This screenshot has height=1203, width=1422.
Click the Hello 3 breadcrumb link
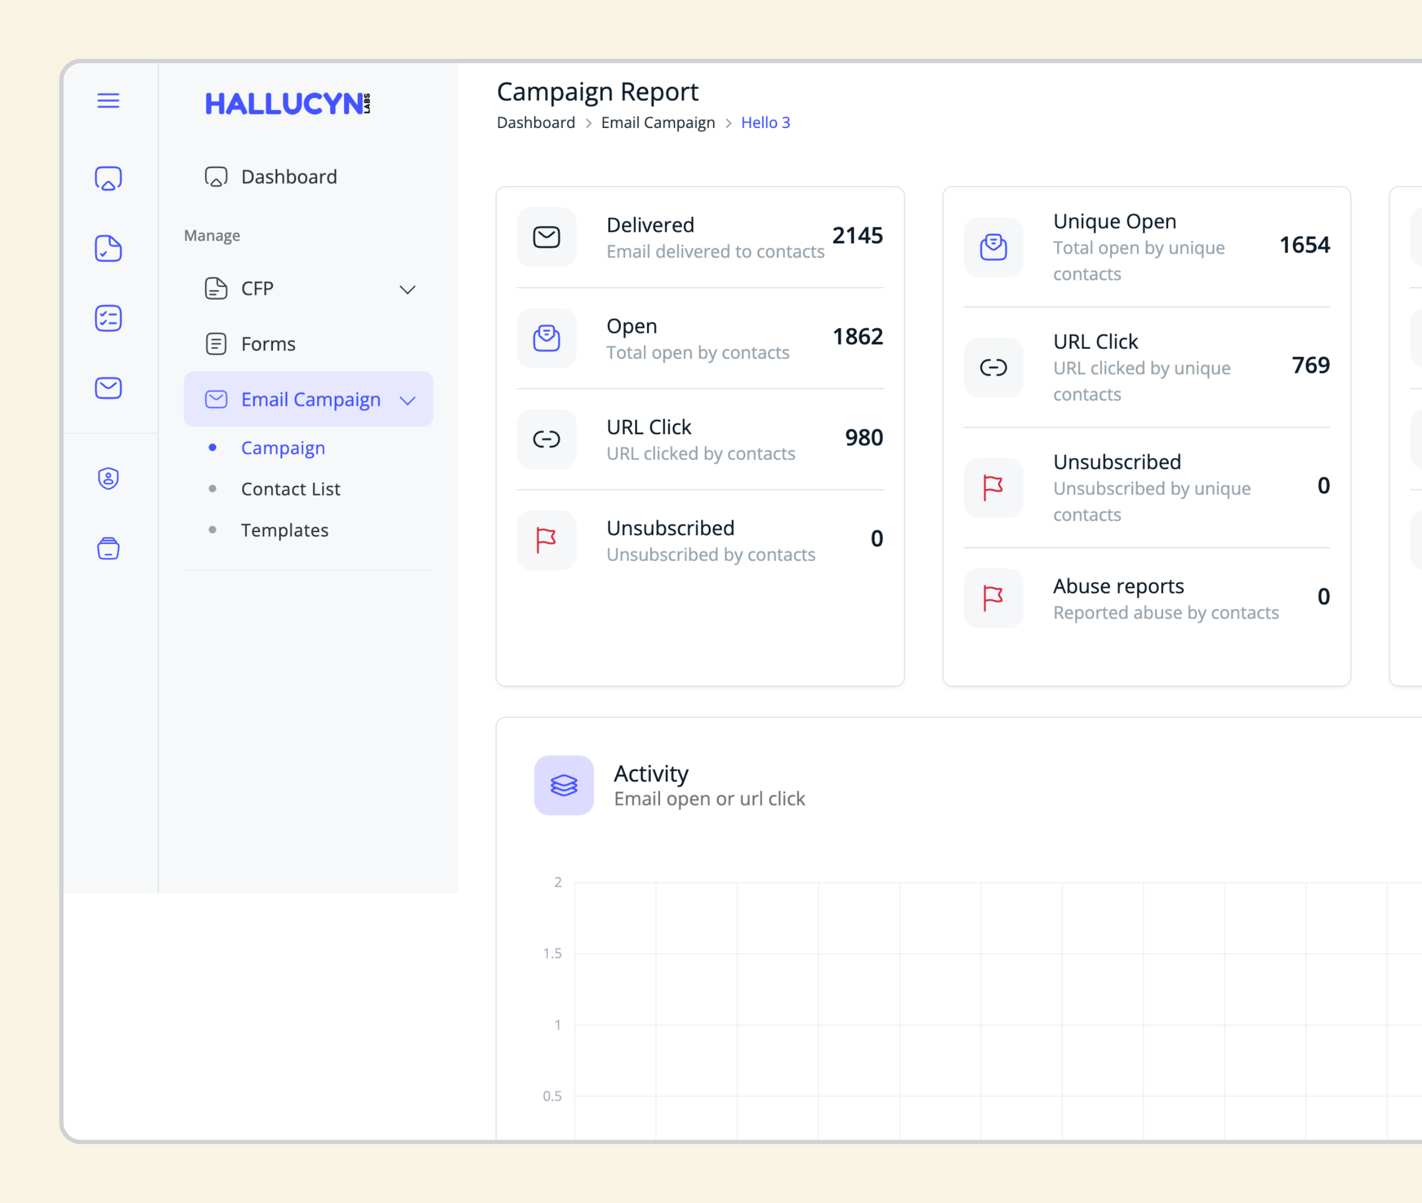point(765,122)
